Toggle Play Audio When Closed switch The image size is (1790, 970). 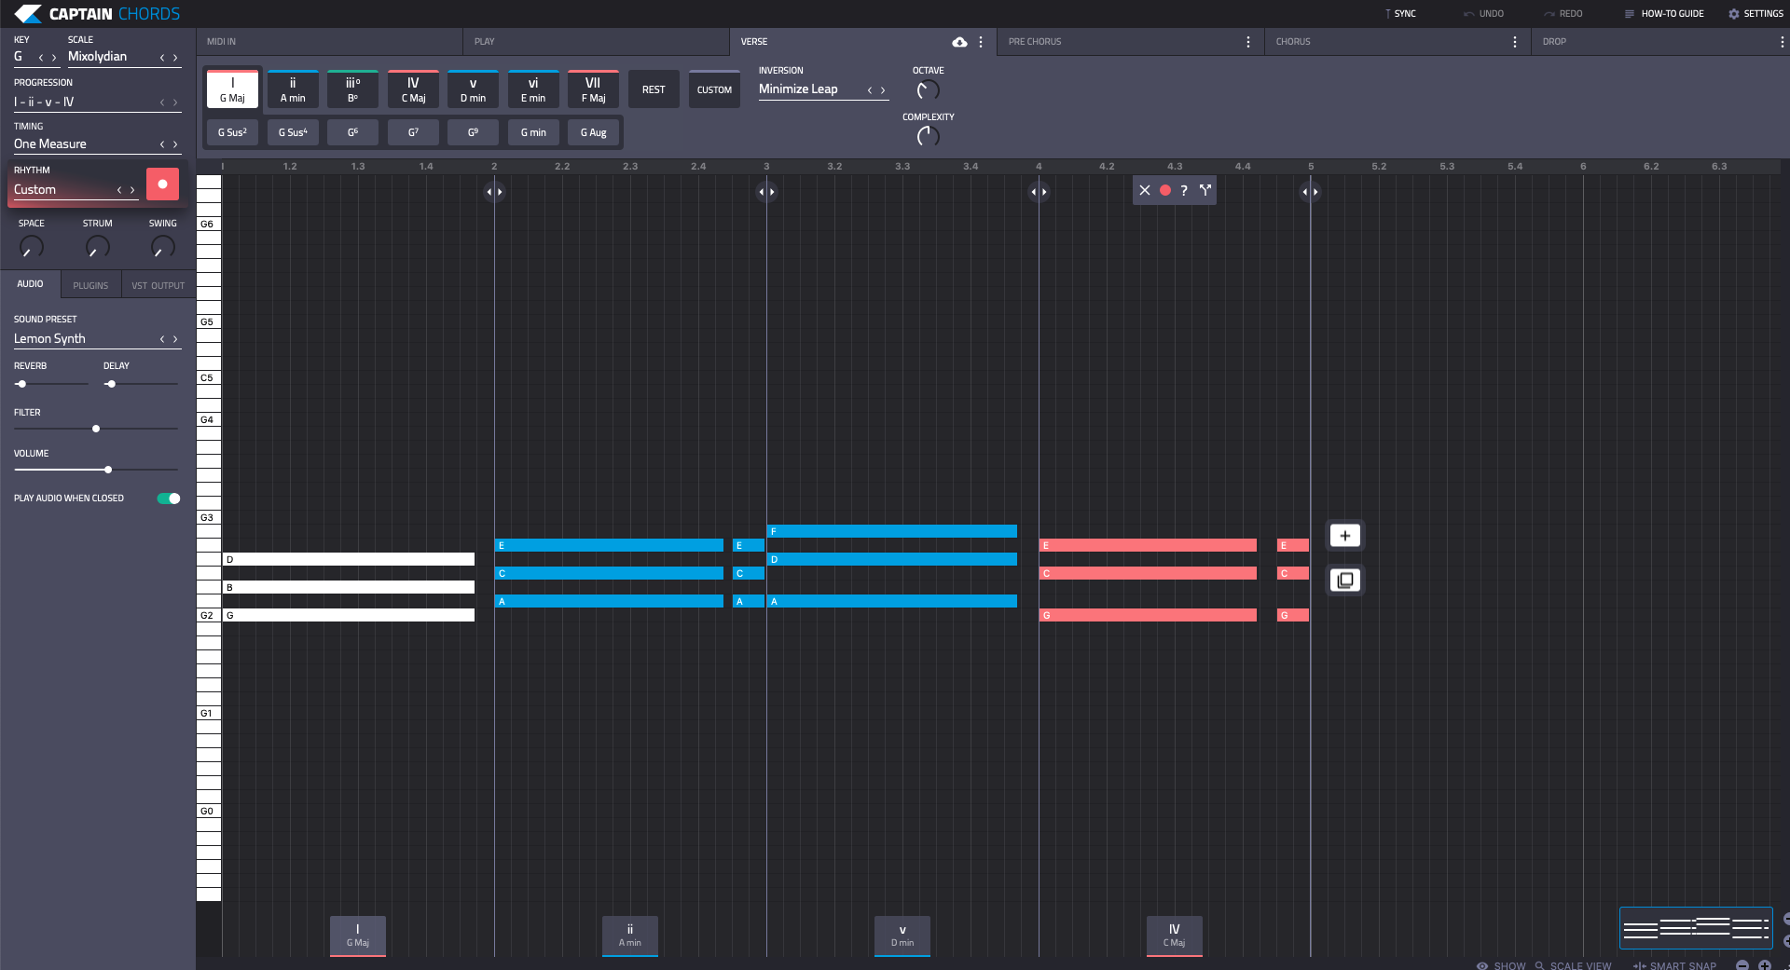pos(169,499)
